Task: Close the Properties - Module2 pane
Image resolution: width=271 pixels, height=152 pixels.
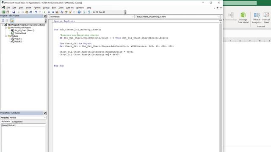Action: [x=44, y=113]
